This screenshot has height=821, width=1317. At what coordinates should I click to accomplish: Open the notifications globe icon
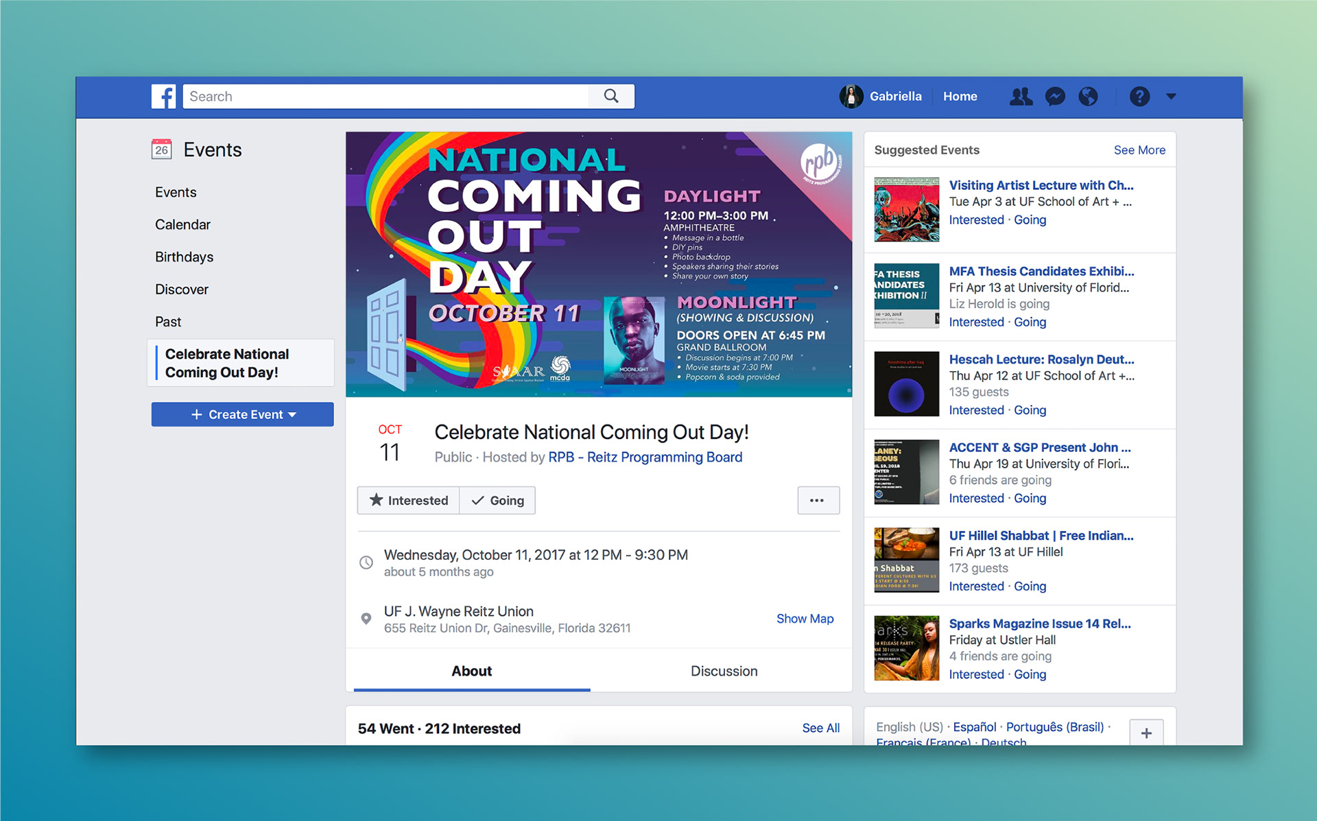tap(1088, 97)
